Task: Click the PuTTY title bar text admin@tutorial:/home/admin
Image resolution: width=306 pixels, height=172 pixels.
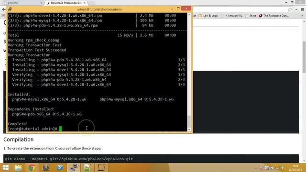Action: (99, 9)
